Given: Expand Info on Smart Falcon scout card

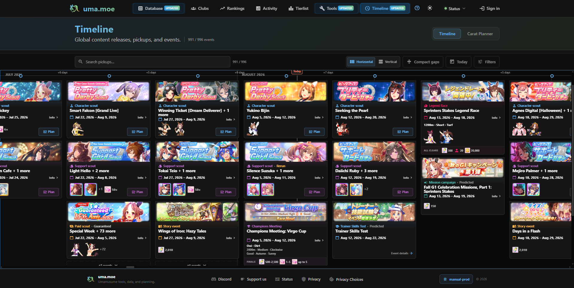Looking at the screenshot, I should [x=142, y=117].
